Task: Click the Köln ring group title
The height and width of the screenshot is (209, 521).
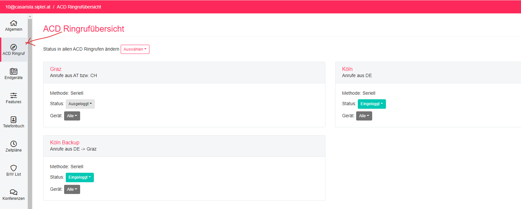Action: [347, 69]
